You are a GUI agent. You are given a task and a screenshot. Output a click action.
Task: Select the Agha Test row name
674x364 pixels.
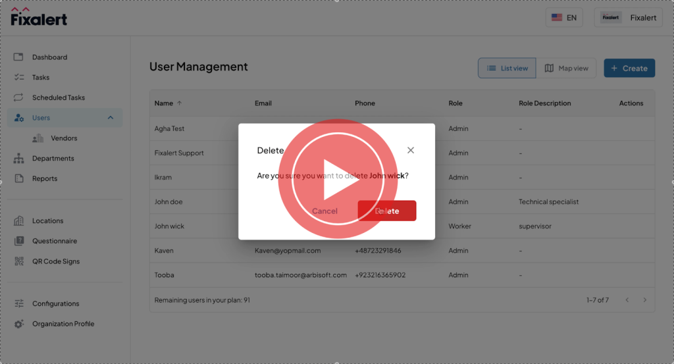[x=169, y=128]
